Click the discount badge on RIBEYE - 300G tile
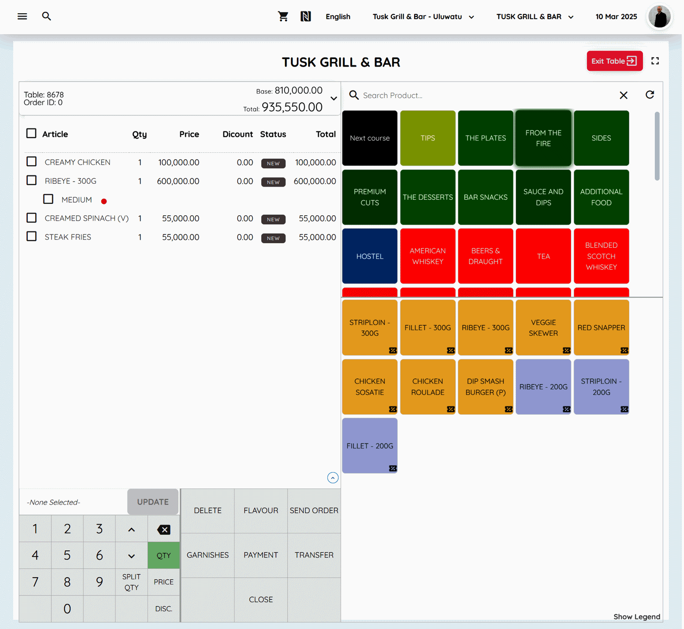 (x=508, y=350)
